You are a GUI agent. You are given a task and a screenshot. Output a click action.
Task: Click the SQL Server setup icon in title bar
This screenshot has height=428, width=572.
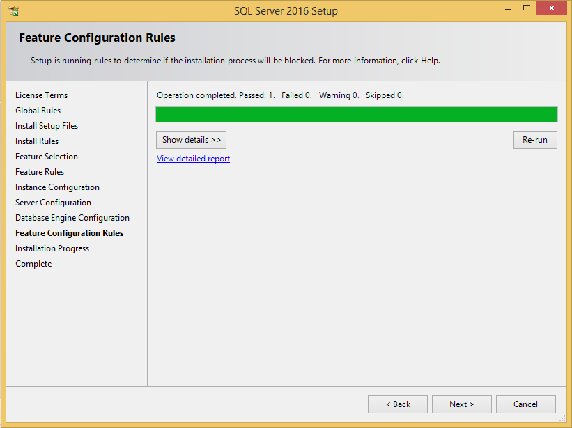tap(14, 11)
